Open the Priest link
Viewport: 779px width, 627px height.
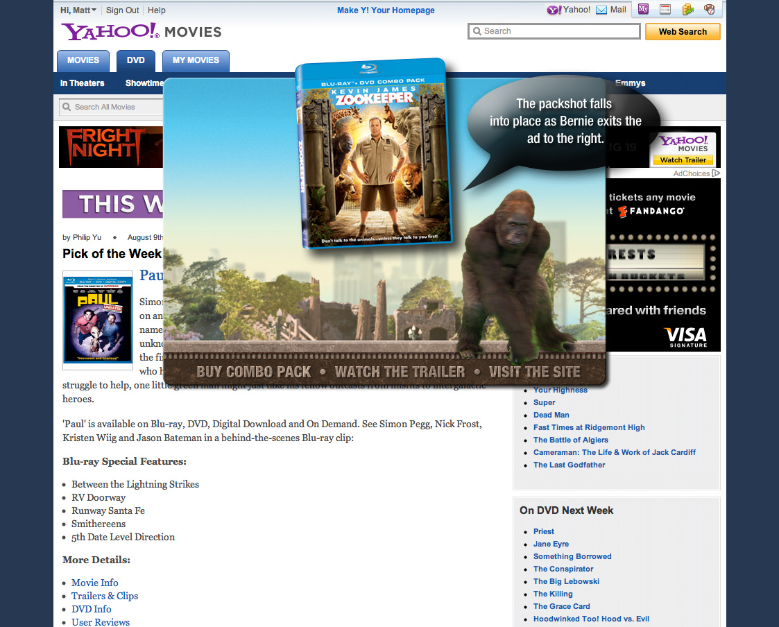[544, 531]
